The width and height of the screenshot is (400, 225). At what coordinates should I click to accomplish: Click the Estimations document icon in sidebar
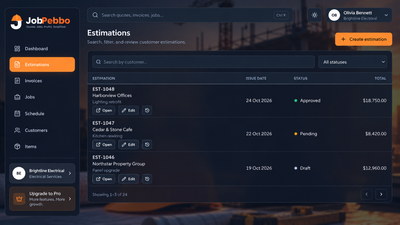coord(17,65)
